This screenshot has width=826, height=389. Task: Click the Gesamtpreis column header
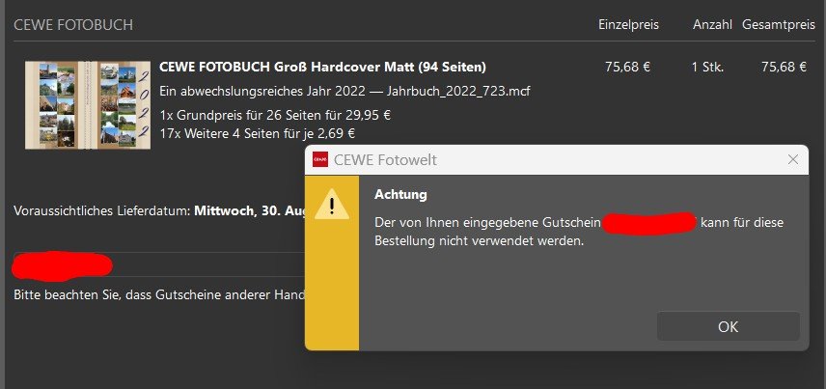click(x=779, y=24)
